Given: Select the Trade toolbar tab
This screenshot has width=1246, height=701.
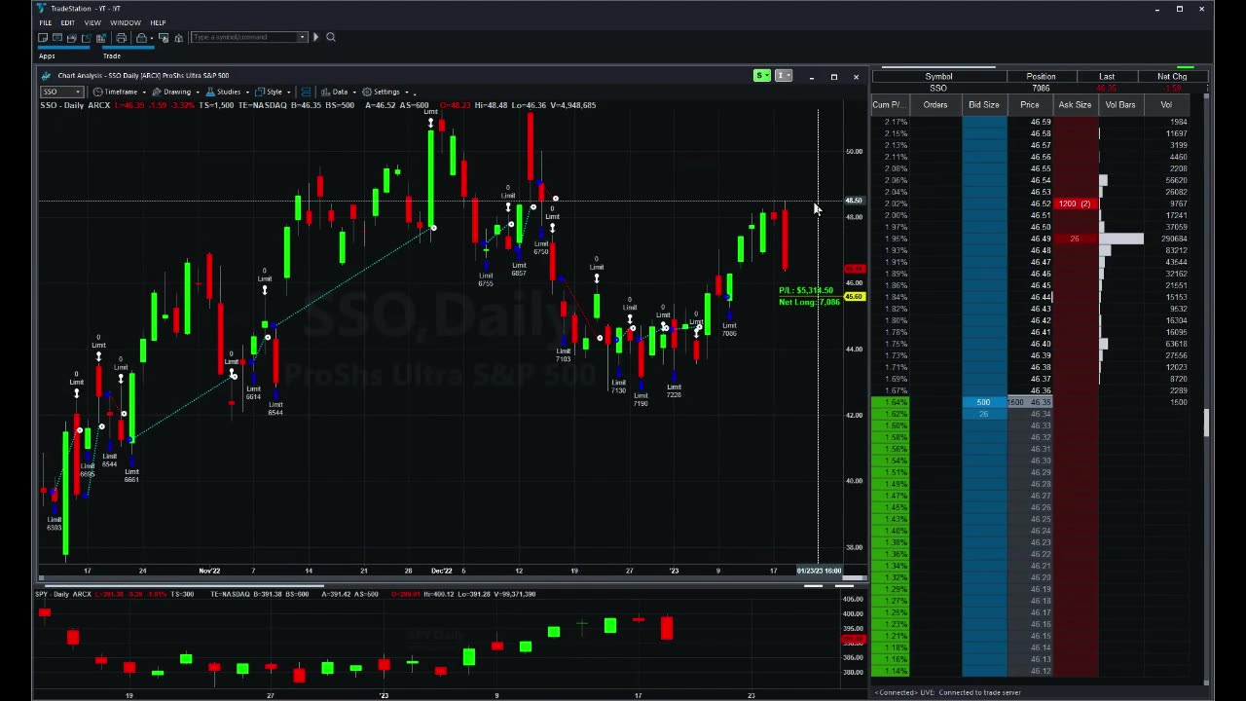Looking at the screenshot, I should click(112, 56).
